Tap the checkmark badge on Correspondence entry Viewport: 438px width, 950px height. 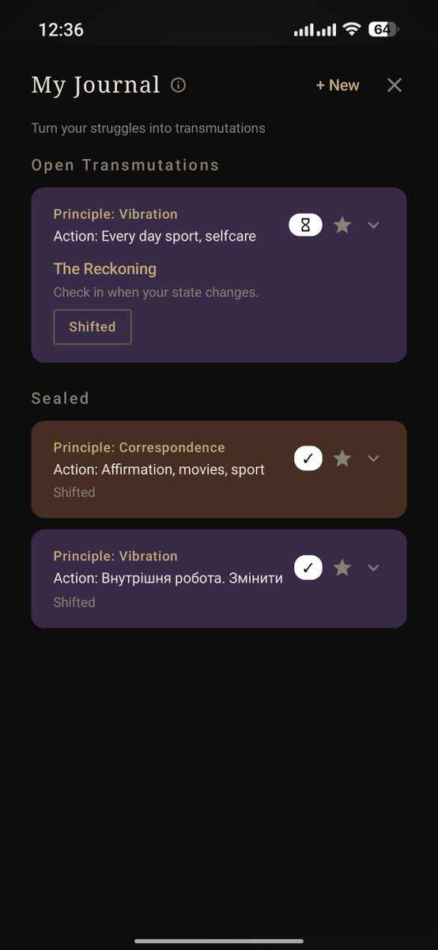tap(308, 458)
